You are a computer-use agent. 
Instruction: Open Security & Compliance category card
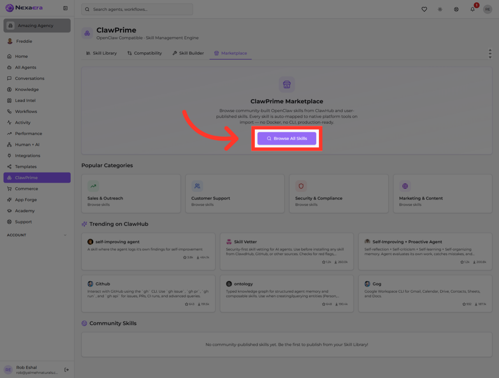[339, 194]
